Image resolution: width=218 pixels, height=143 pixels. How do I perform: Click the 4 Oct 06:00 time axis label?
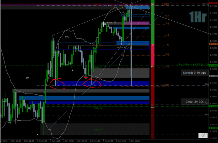[42, 141]
